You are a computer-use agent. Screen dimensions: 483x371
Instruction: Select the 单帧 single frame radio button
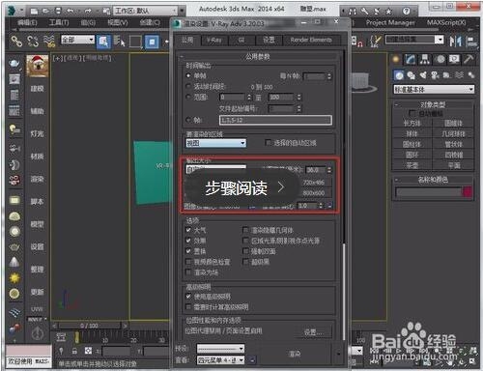188,75
